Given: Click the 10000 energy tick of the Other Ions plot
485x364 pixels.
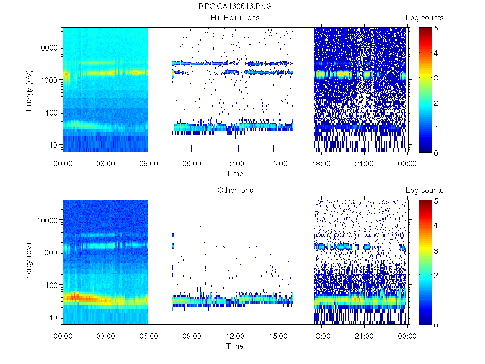Looking at the screenshot, I should click(x=47, y=220).
